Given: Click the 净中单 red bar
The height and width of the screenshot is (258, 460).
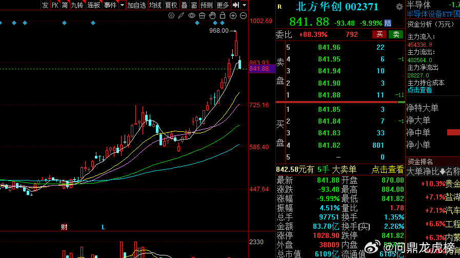Looking at the screenshot, I should coord(453,133).
